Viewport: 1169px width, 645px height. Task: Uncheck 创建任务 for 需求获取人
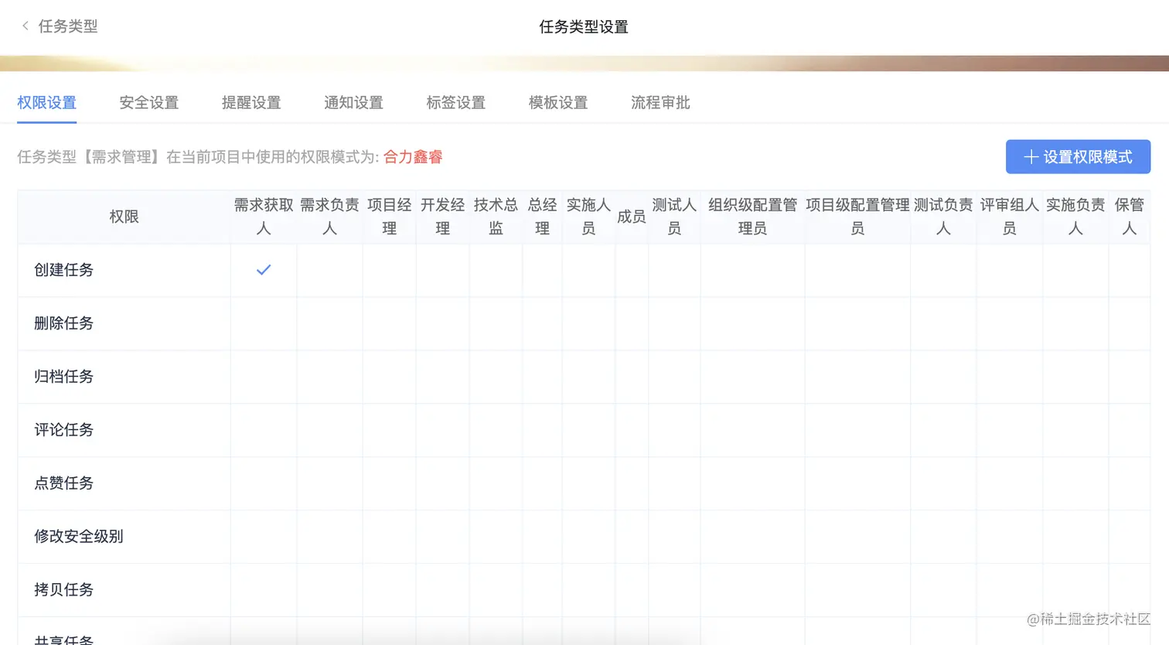click(264, 270)
